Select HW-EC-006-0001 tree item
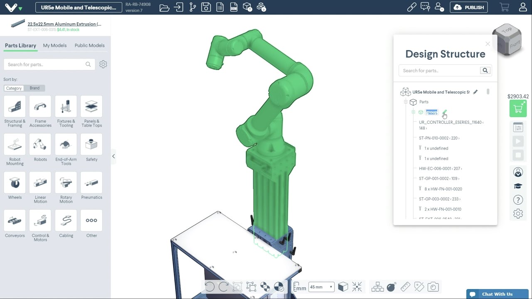 click(x=440, y=169)
